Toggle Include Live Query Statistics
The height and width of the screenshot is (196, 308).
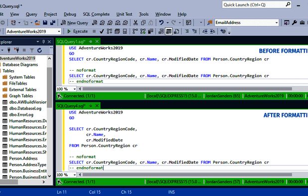[x=143, y=31]
